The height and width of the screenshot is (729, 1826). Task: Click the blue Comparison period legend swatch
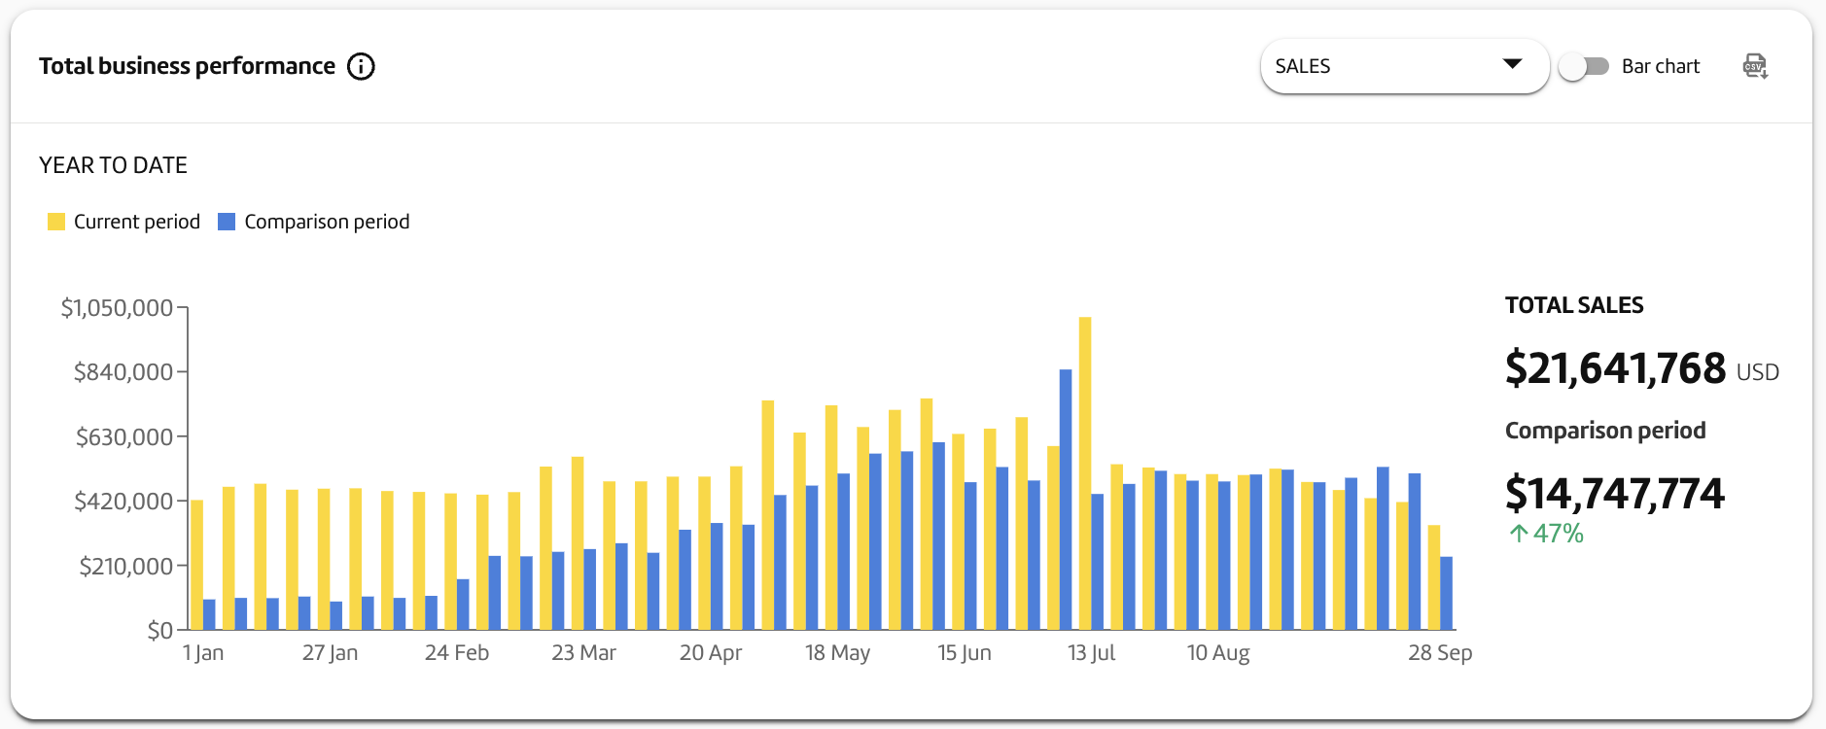point(227,222)
